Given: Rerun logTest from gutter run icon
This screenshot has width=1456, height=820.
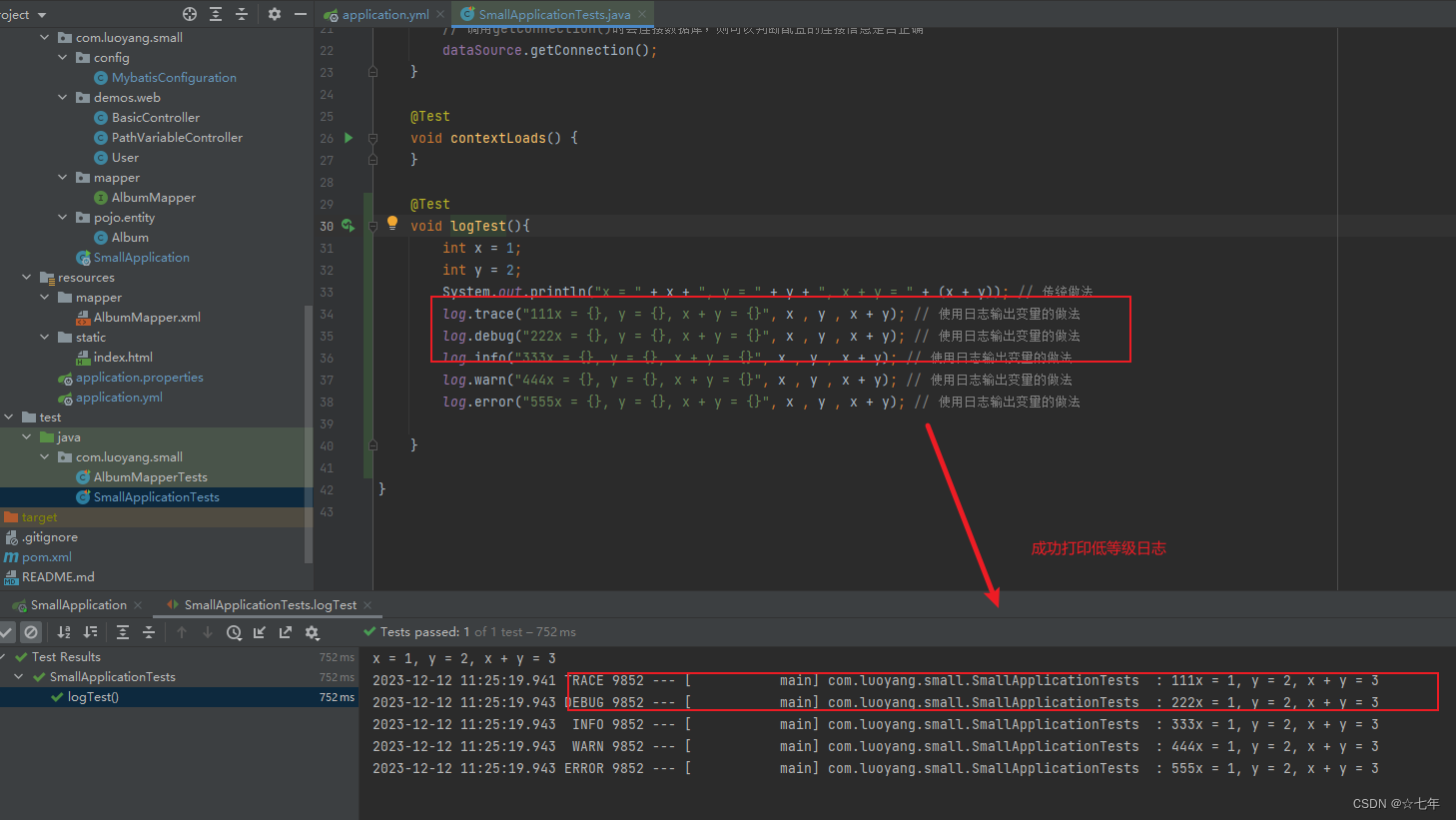Looking at the screenshot, I should click(349, 226).
